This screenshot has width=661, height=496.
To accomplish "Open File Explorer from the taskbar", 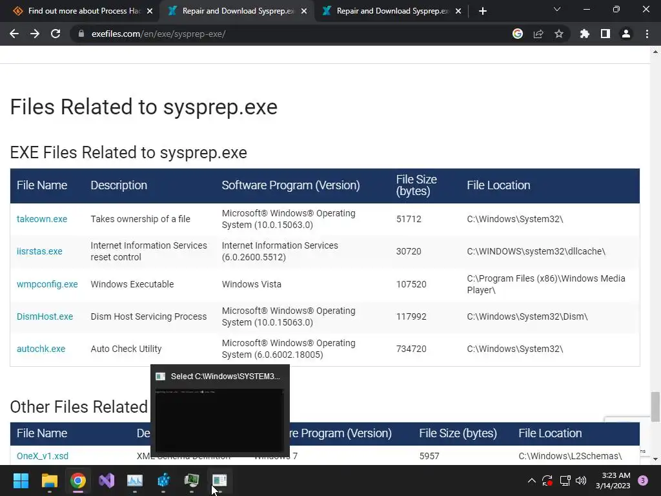I will tap(49, 480).
